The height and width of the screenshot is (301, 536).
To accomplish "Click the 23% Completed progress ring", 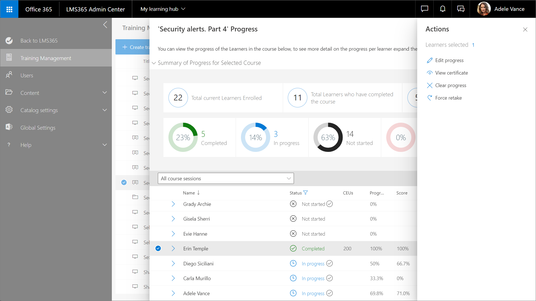I will (183, 137).
